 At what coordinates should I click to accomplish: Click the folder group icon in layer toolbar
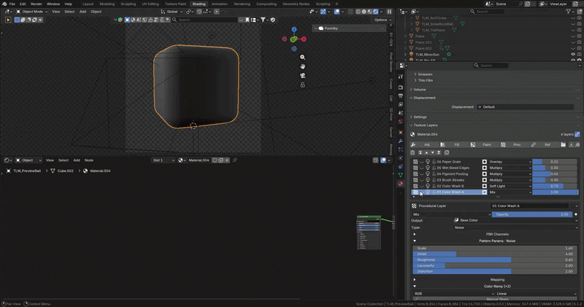pos(563,145)
